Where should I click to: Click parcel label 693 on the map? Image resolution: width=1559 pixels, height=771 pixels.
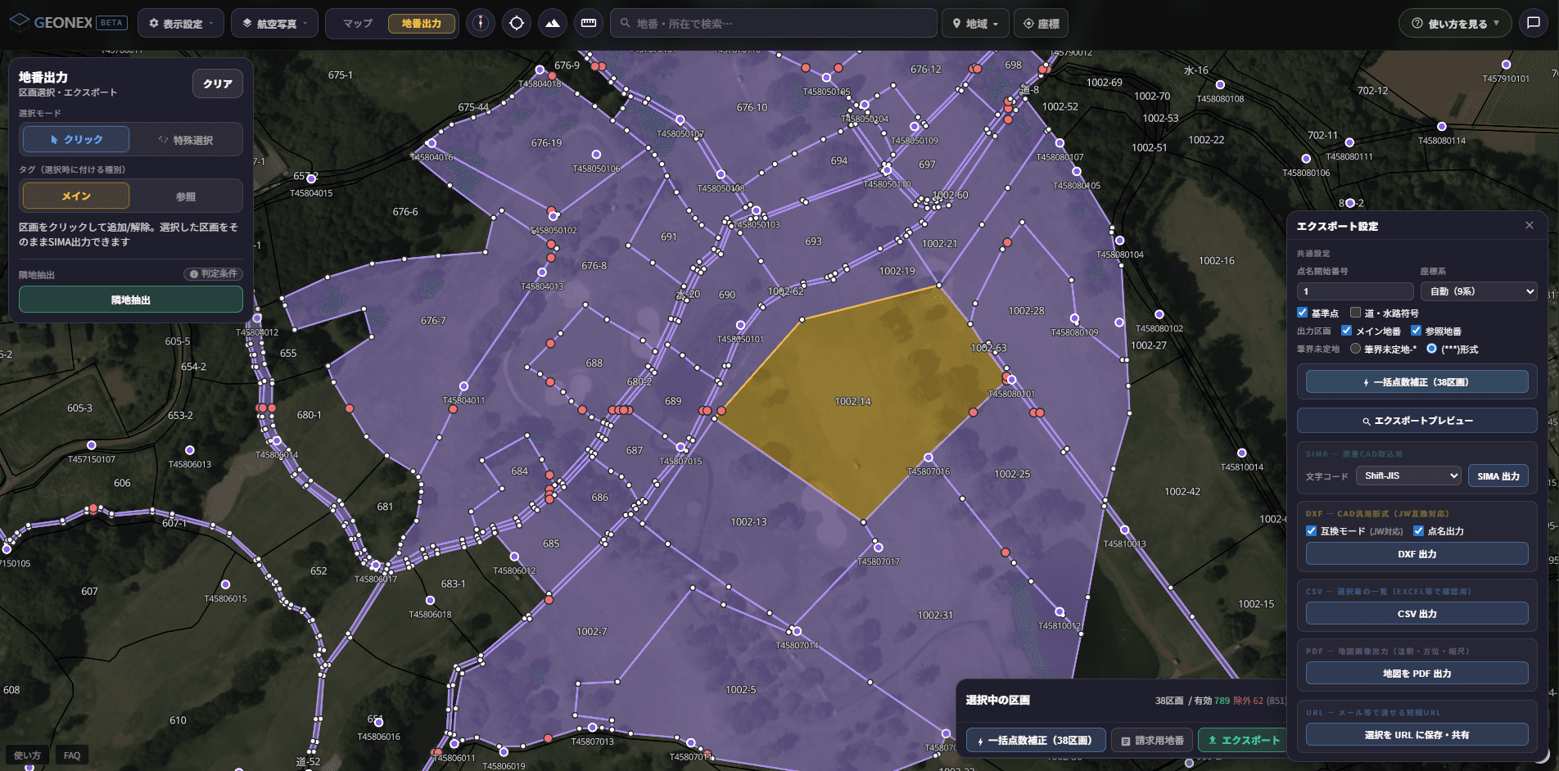click(813, 241)
